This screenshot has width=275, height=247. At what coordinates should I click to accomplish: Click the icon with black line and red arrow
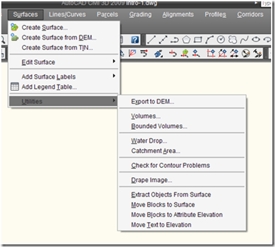144,53
